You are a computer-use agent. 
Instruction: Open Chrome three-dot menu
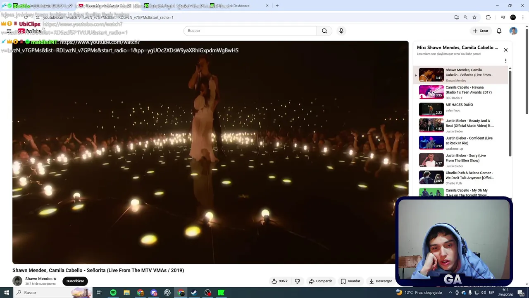click(x=523, y=17)
